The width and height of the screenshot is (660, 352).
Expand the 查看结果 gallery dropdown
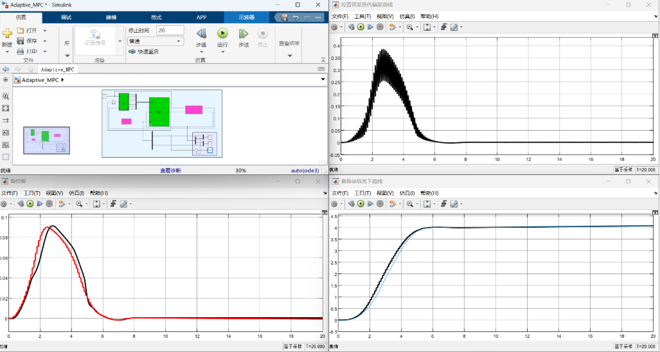[x=290, y=55]
